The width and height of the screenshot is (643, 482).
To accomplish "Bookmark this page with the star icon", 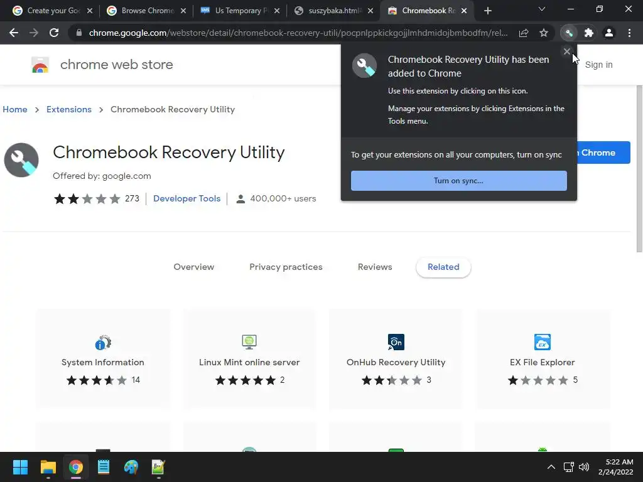I will [544, 33].
